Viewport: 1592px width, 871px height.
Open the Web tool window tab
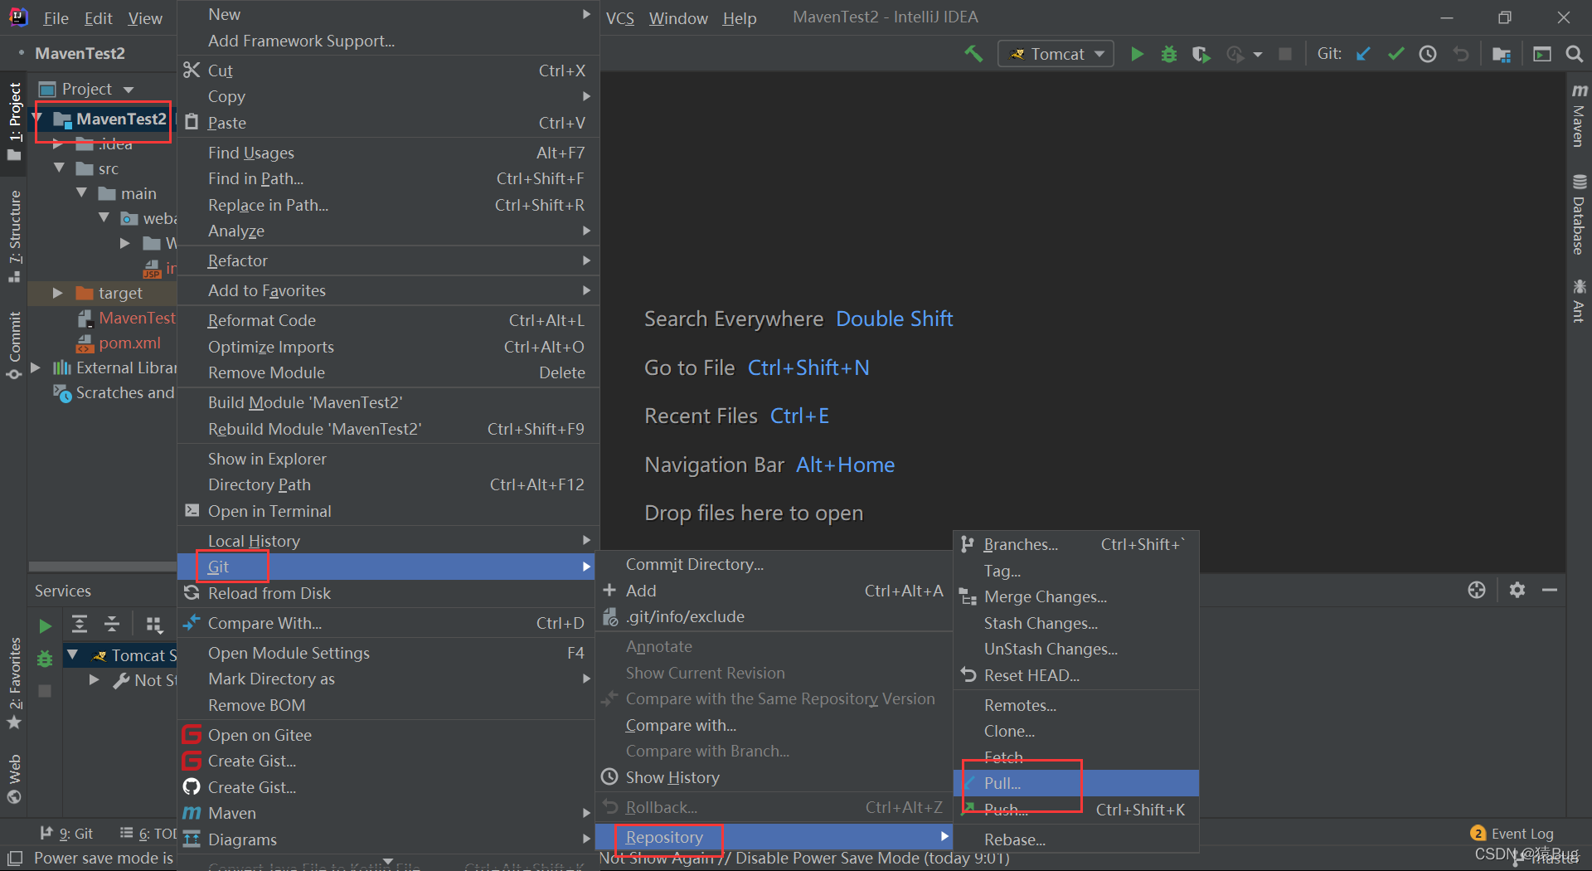14,778
